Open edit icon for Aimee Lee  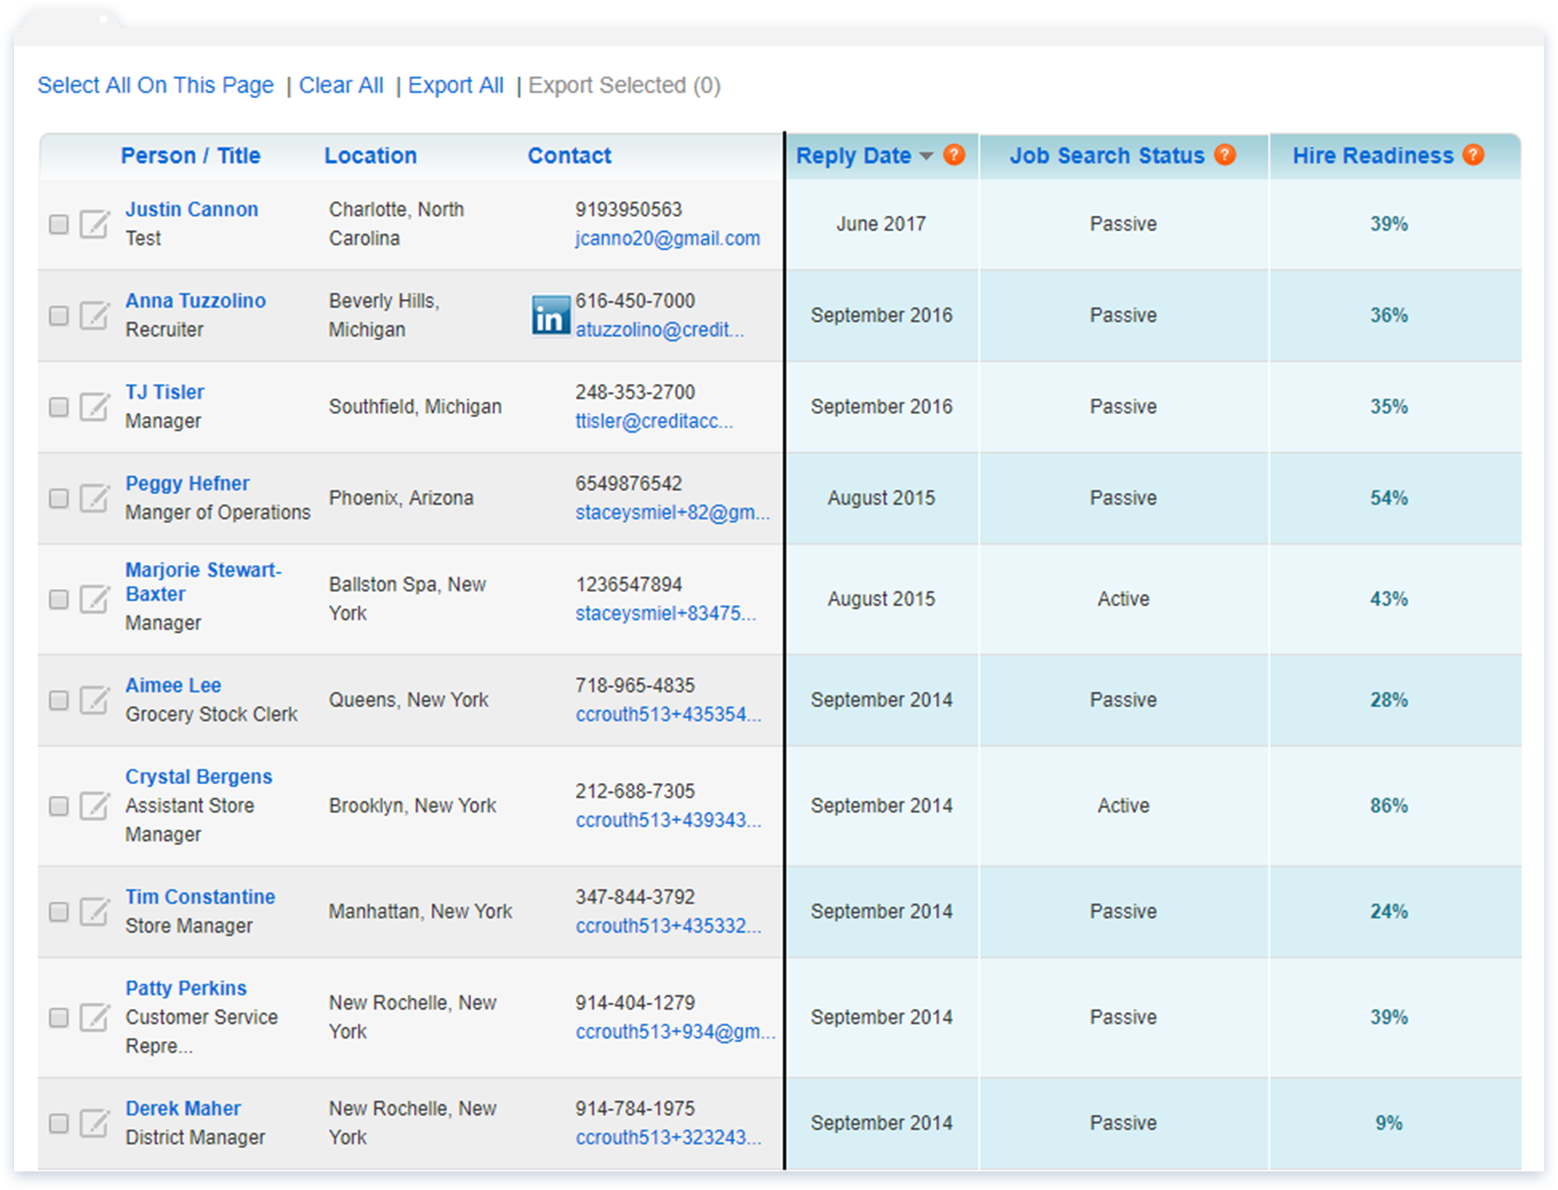[x=94, y=700]
